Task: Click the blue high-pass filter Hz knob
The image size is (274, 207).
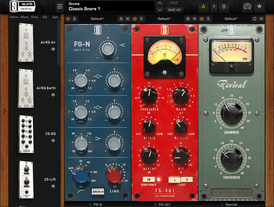Action: tap(81, 176)
